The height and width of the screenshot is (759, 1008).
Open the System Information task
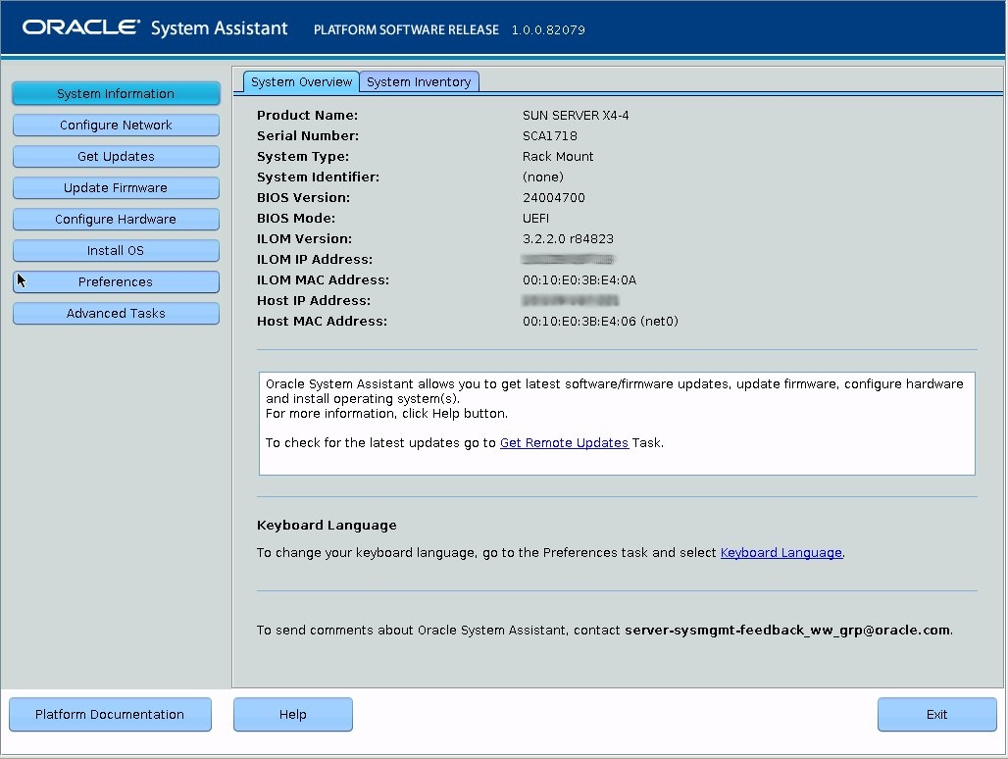pos(116,94)
